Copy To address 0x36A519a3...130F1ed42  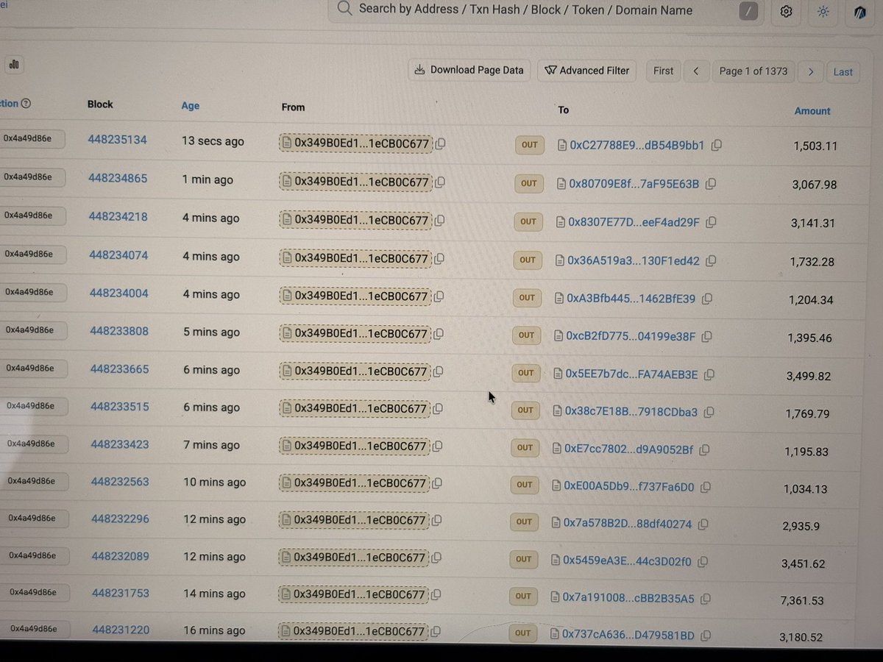pyautogui.click(x=711, y=261)
